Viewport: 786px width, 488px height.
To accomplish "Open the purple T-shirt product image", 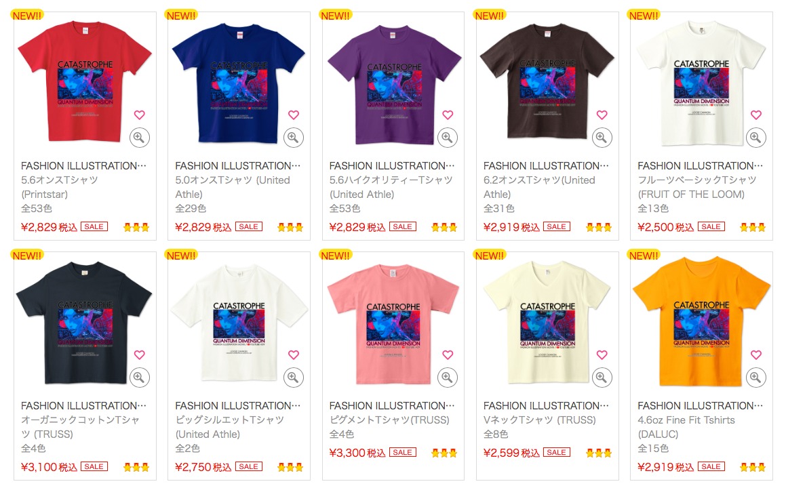I will pyautogui.click(x=395, y=84).
